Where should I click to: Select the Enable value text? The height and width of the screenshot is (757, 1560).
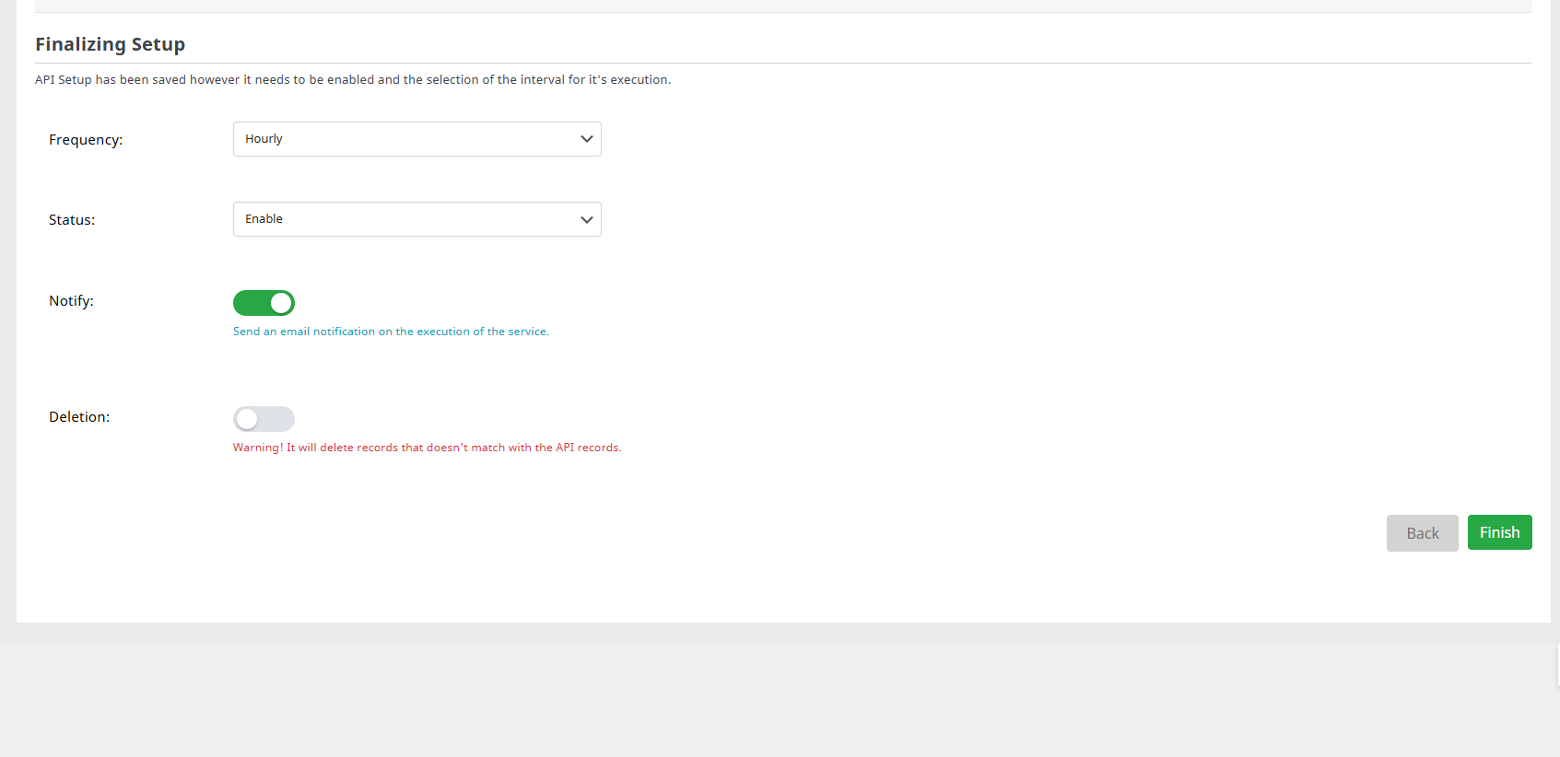264,219
